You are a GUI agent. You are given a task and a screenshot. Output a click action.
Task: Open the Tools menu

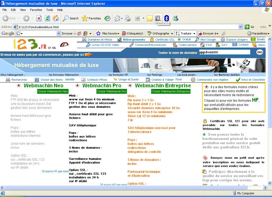(50, 10)
